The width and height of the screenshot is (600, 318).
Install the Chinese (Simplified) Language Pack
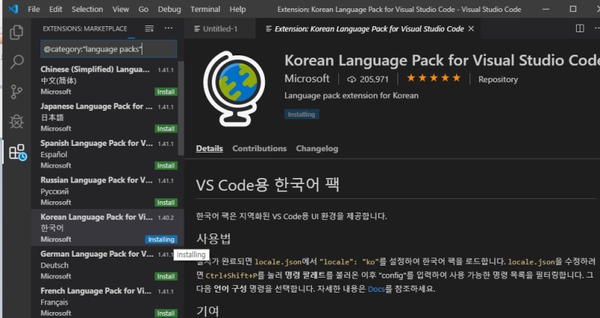(x=166, y=91)
